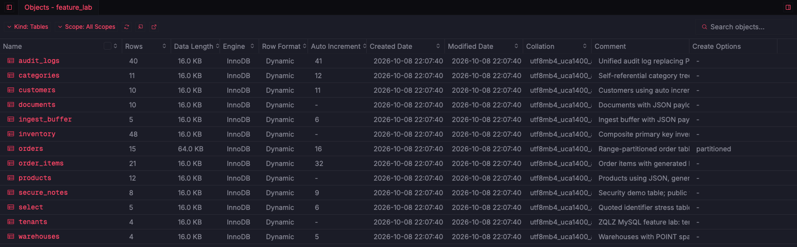Sort by Created Date using sort arrows

tap(438, 46)
